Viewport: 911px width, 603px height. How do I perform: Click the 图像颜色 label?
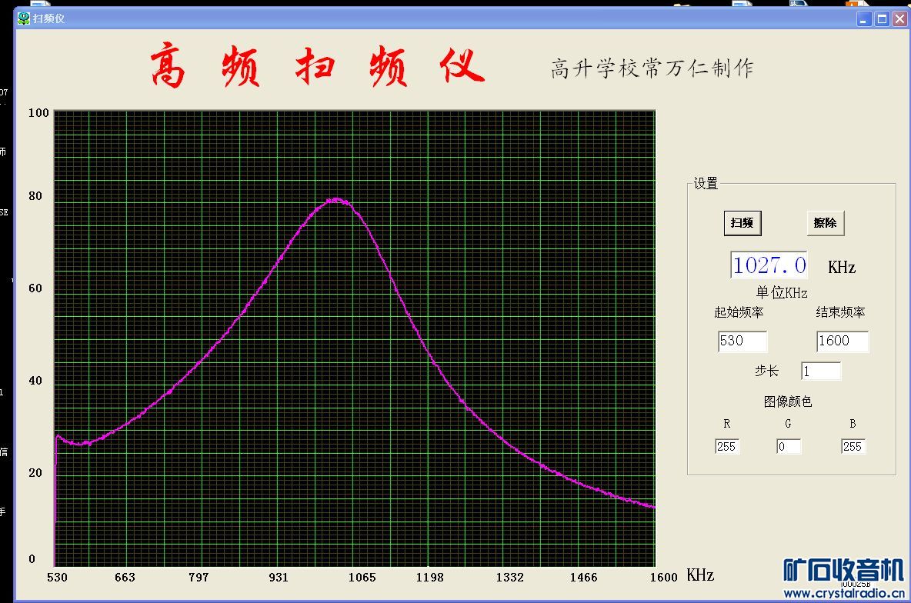pyautogui.click(x=788, y=401)
